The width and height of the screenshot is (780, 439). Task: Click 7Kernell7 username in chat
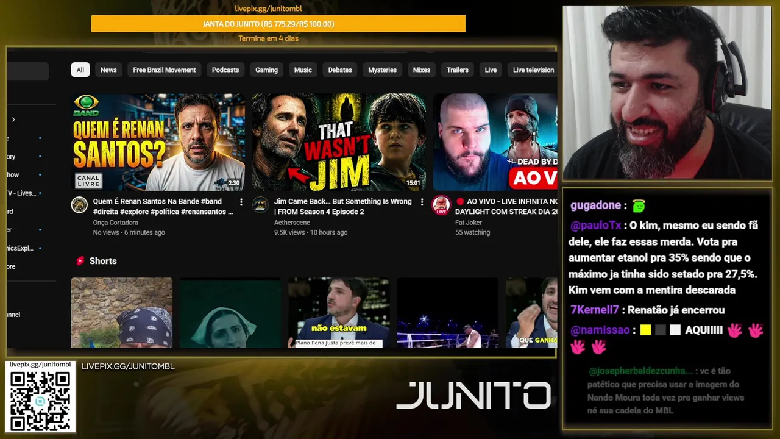pyautogui.click(x=595, y=310)
